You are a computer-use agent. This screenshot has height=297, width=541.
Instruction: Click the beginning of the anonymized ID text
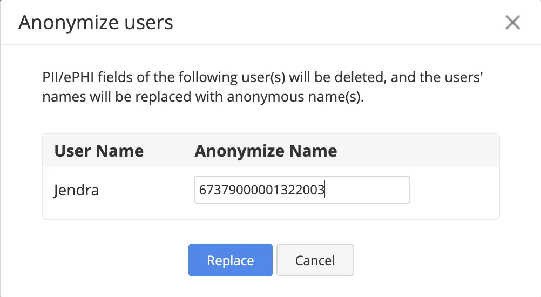[x=200, y=190]
